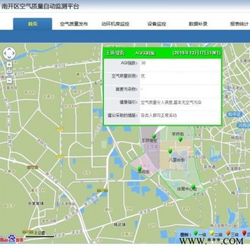
Task: Click the red fourth-level legend icon
Action: click(244, 233)
